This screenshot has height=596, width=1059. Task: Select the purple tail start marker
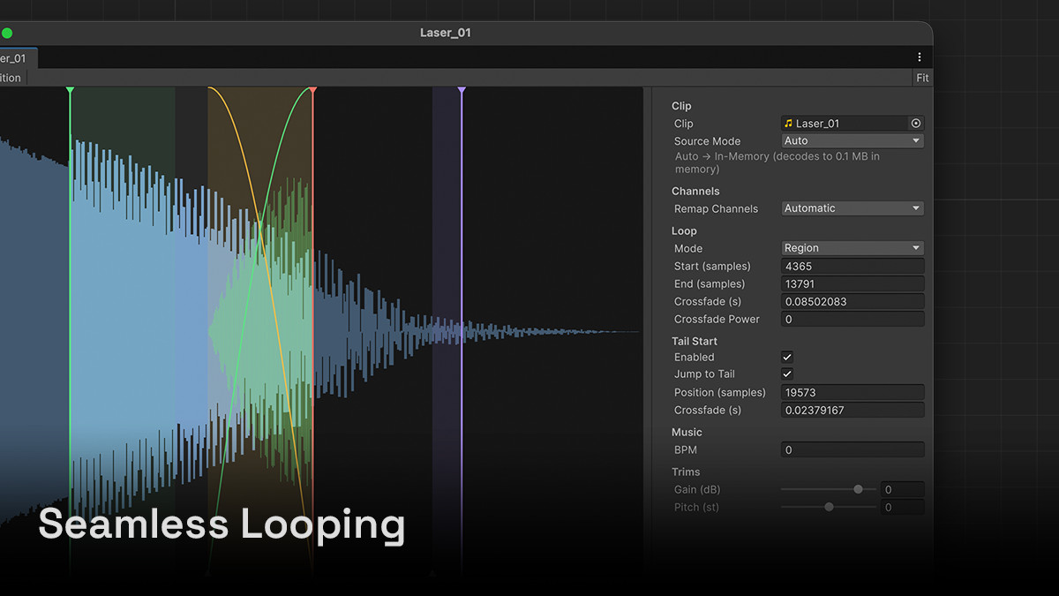[461, 90]
